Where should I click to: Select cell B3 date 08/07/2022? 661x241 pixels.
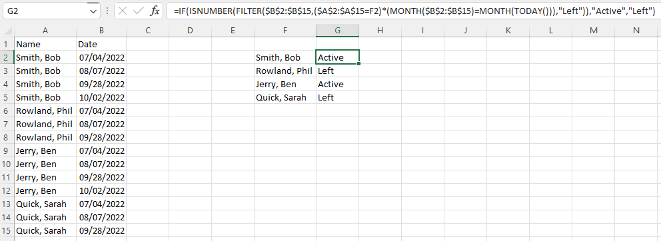pyautogui.click(x=101, y=71)
